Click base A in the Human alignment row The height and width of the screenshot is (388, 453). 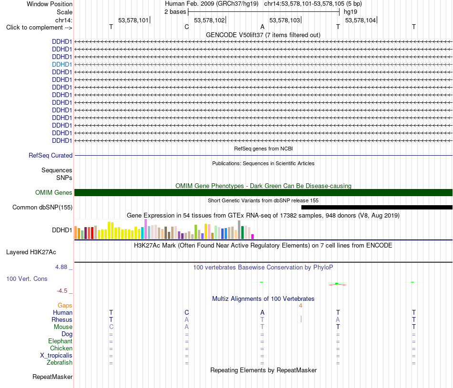[262, 312]
